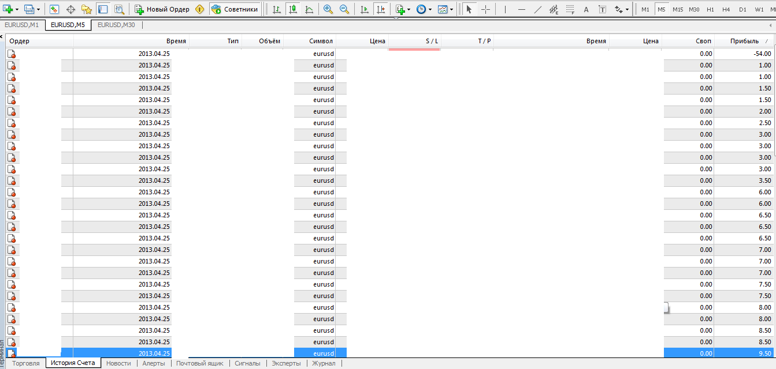Expand the Indicators dropdown arrow

click(409, 10)
